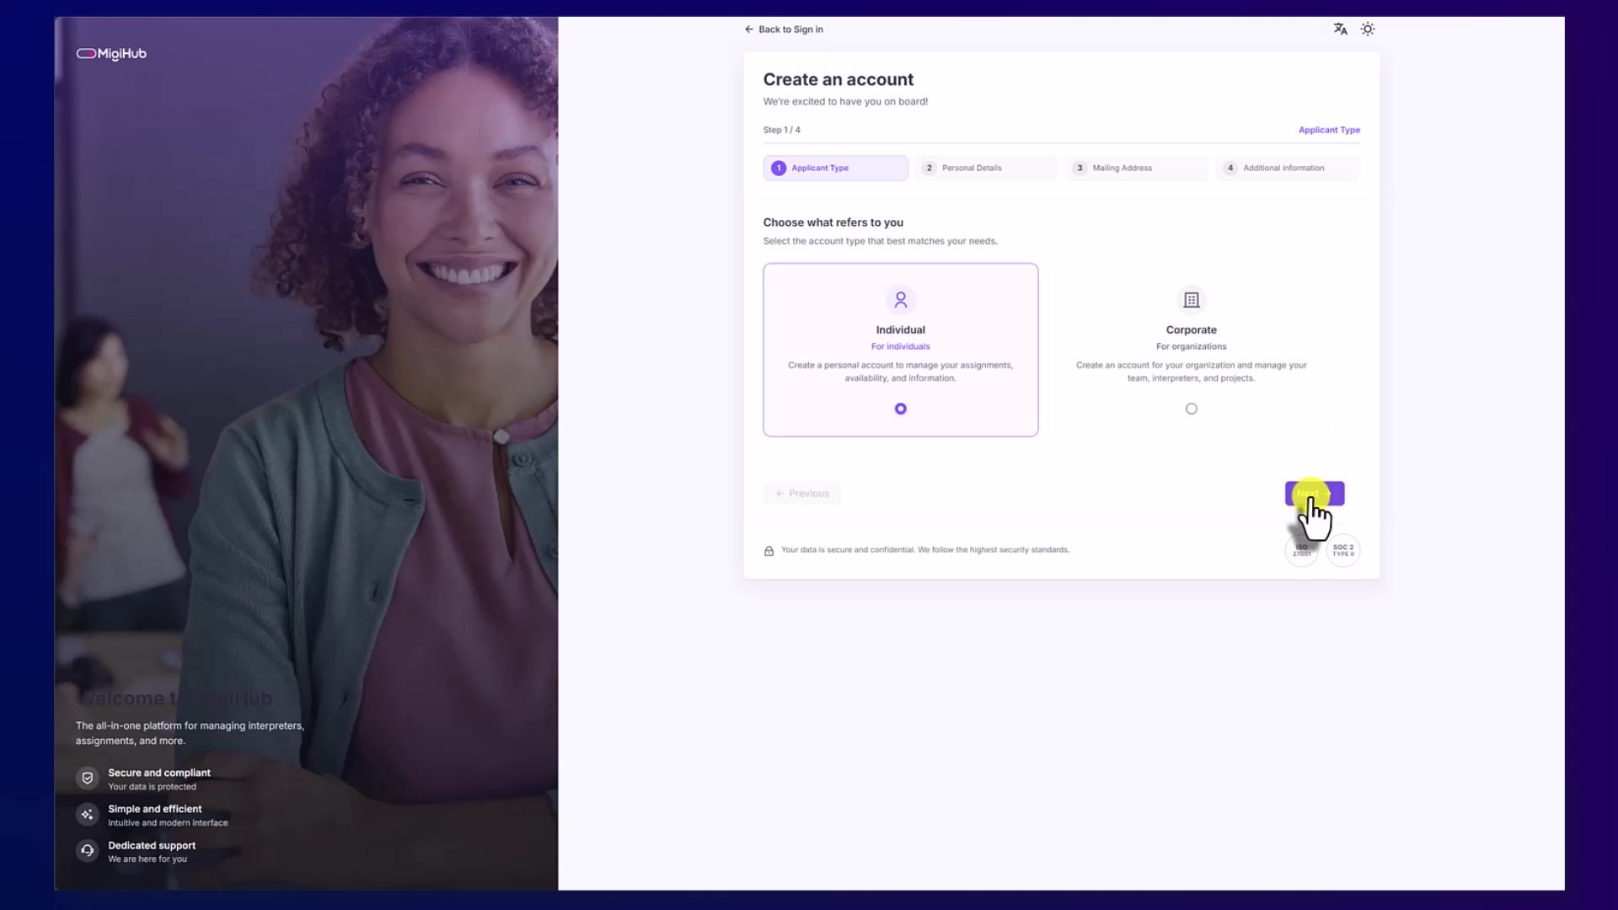This screenshot has width=1618, height=910.
Task: Click the SOC 2 Type II badge
Action: point(1343,550)
